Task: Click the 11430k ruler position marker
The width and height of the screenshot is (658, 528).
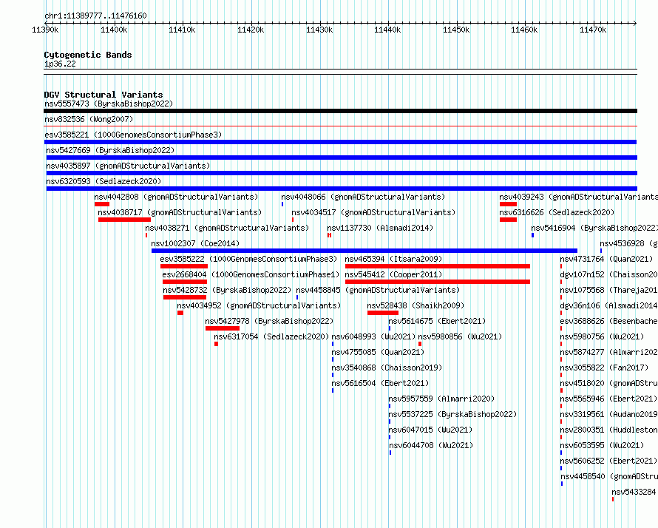Action: (x=319, y=30)
